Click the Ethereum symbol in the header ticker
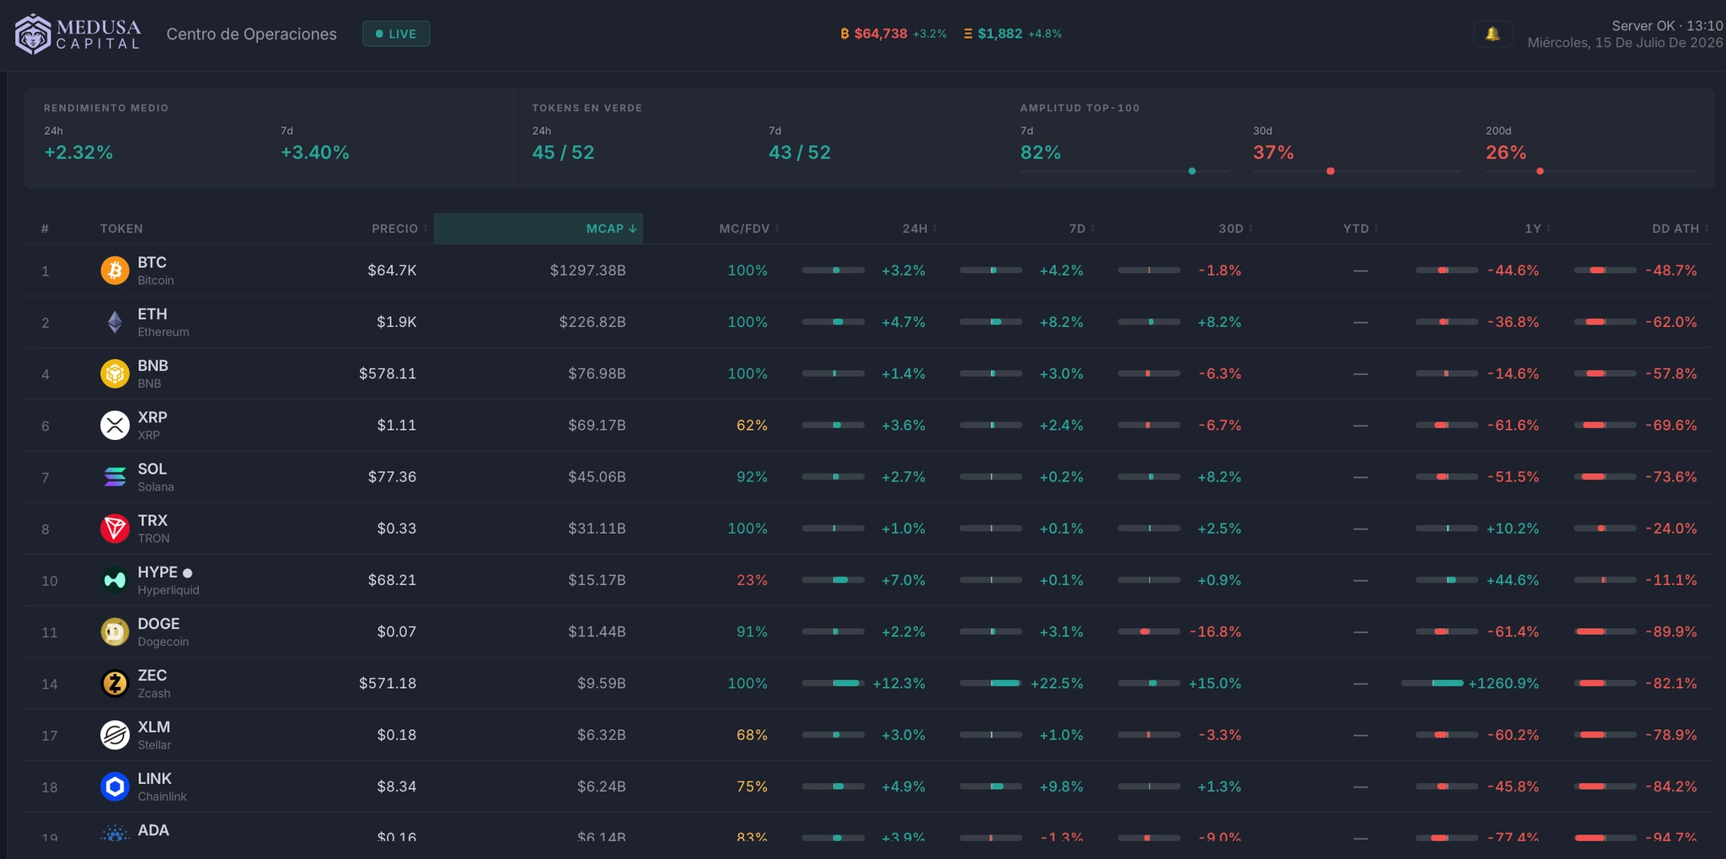1726x859 pixels. (968, 34)
